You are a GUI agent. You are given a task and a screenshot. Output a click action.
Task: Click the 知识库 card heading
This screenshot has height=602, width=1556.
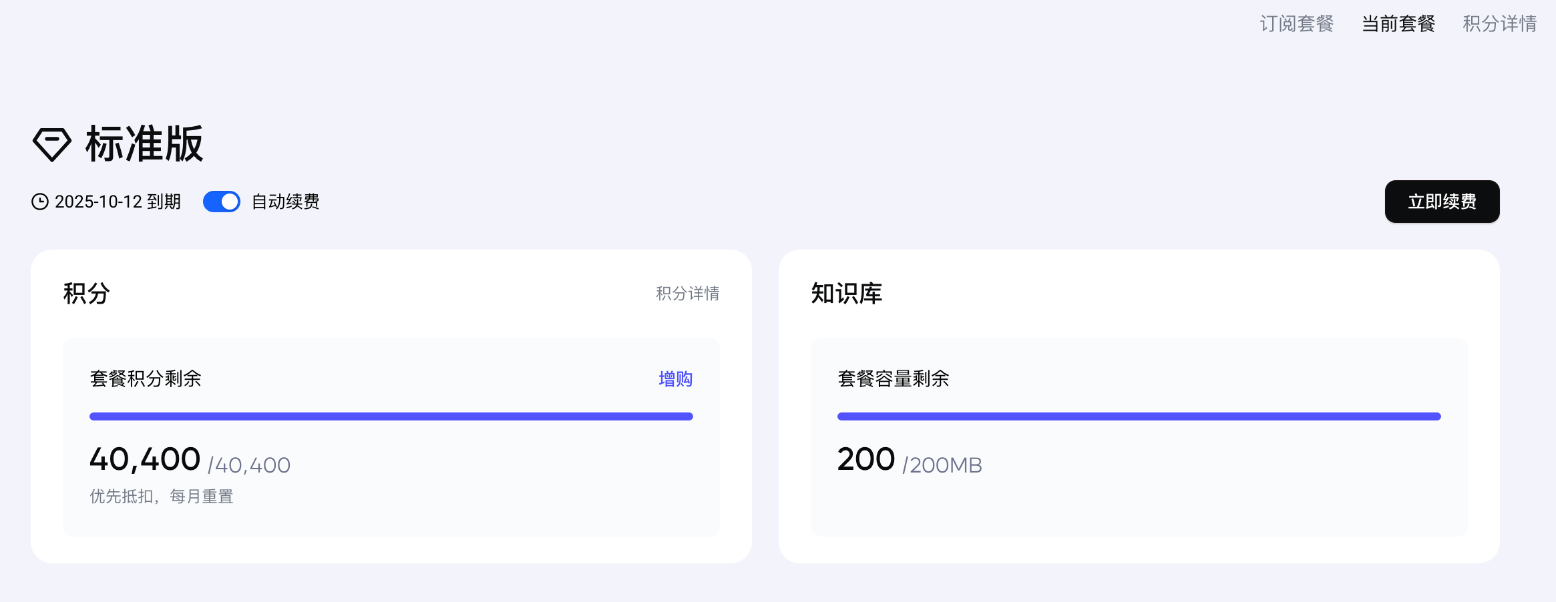click(x=846, y=294)
